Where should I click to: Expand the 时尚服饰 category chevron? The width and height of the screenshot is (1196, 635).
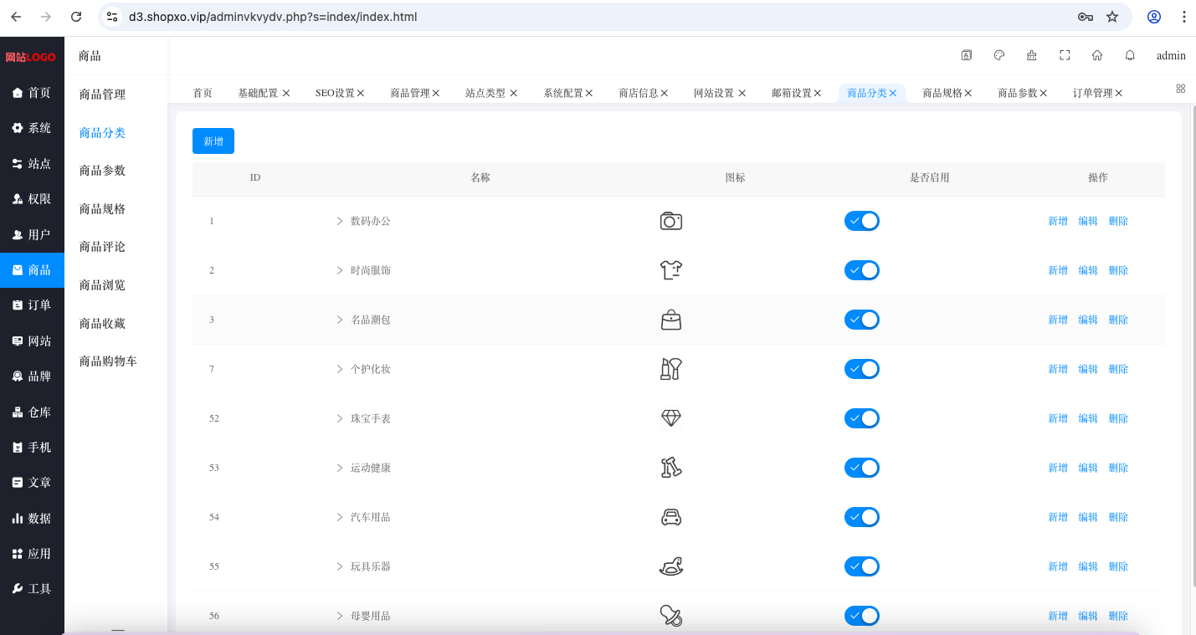(340, 270)
